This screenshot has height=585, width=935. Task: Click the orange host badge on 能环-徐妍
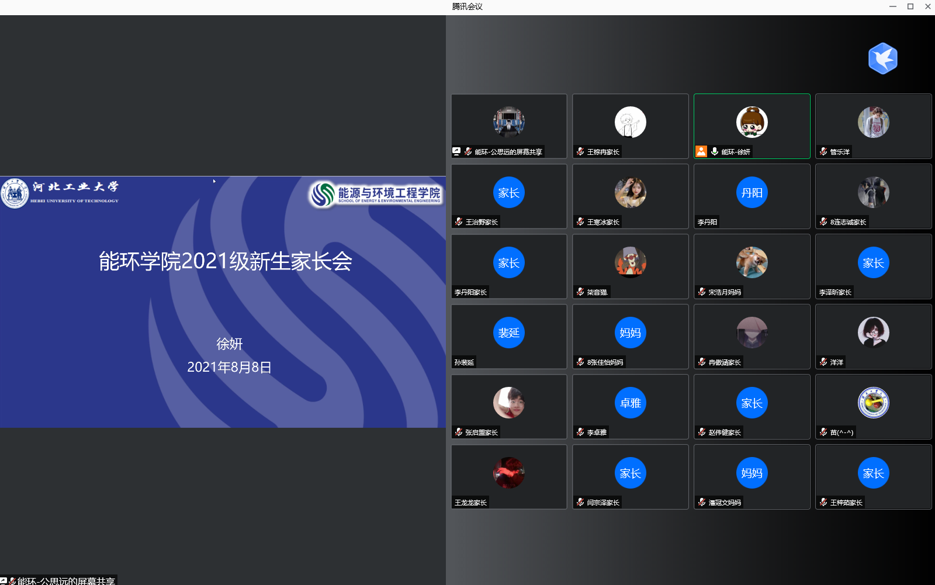(701, 152)
